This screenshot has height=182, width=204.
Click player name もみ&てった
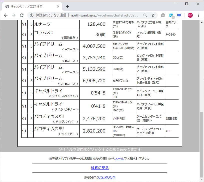pos(120,81)
